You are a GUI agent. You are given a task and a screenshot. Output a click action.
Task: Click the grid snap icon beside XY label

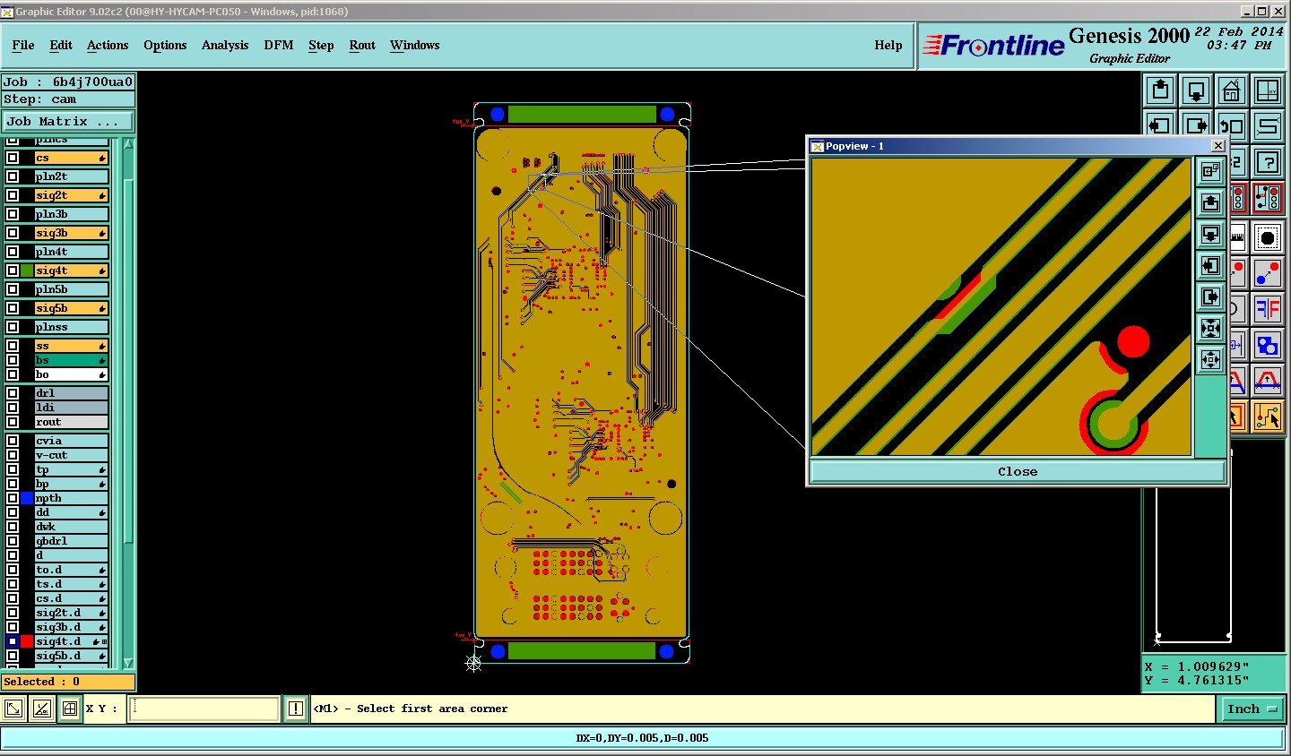[x=70, y=709]
